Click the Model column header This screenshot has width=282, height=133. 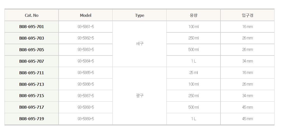tap(86, 15)
